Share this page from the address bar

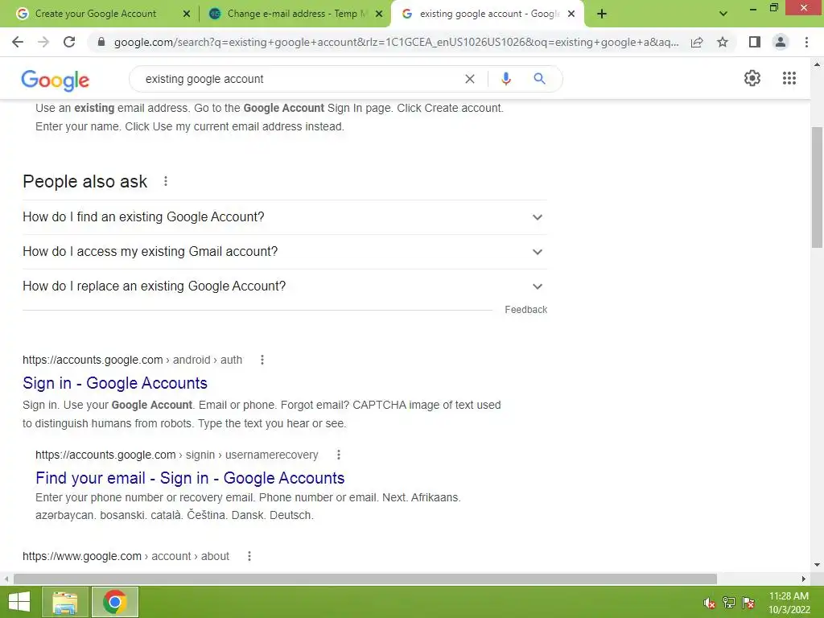tap(697, 42)
